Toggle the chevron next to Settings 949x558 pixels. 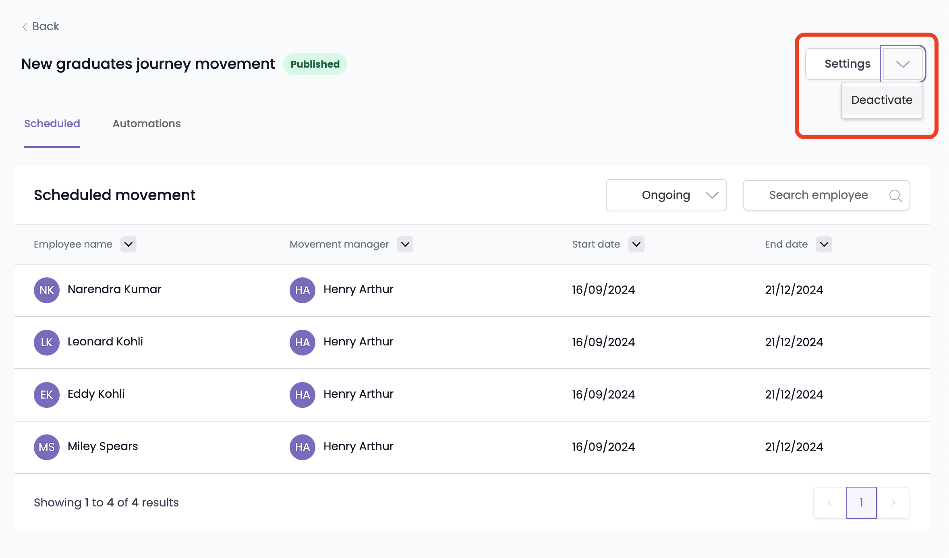pyautogui.click(x=903, y=64)
